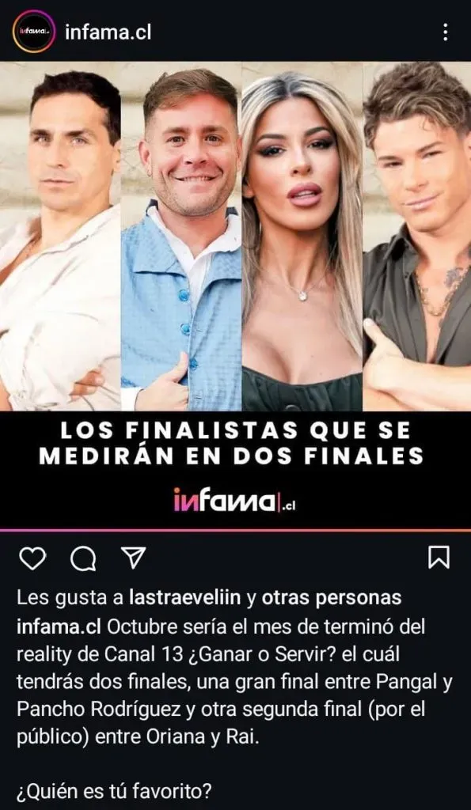Tap the blonde woman photo
471x810 pixels.
click(x=302, y=236)
